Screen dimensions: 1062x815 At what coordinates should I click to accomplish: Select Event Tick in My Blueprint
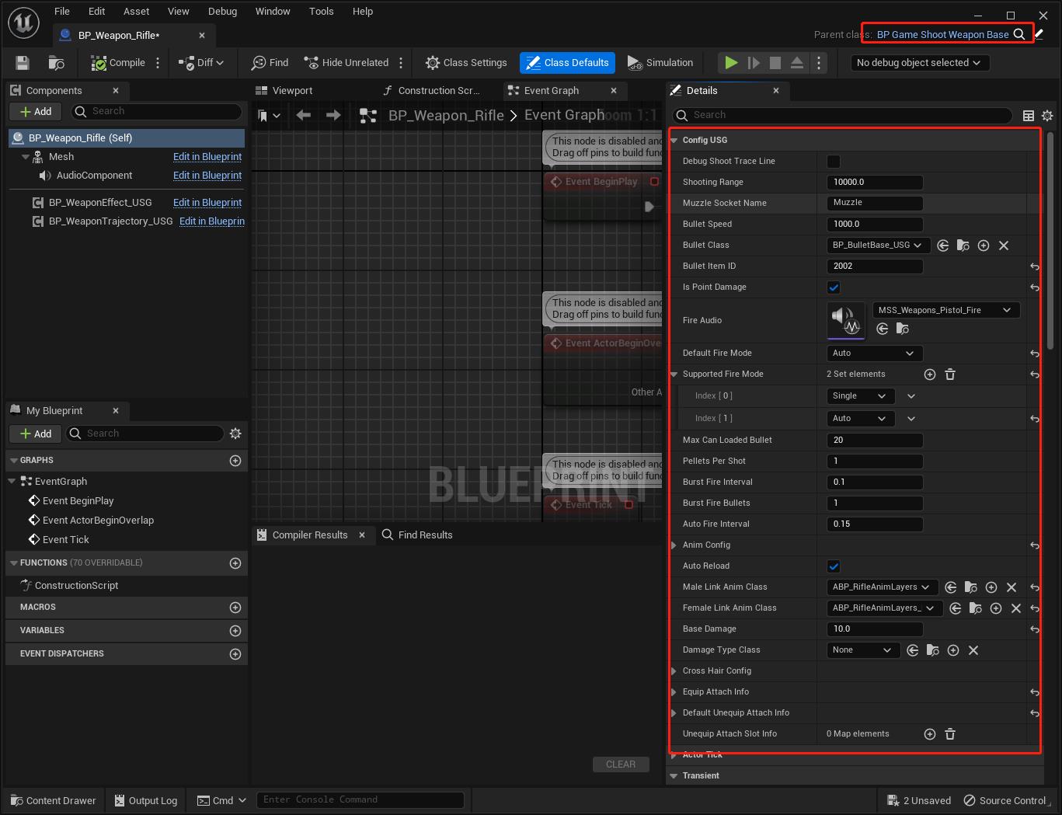click(65, 540)
